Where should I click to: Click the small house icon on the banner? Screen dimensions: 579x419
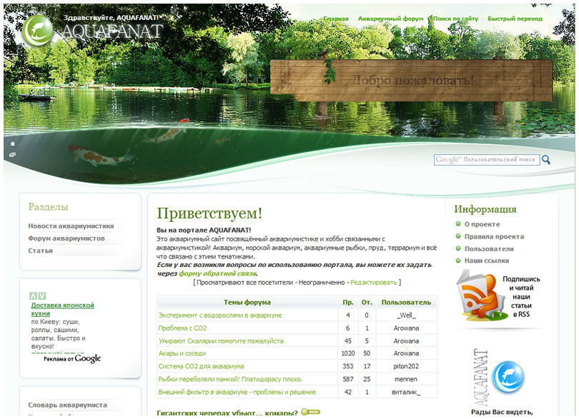point(13,143)
